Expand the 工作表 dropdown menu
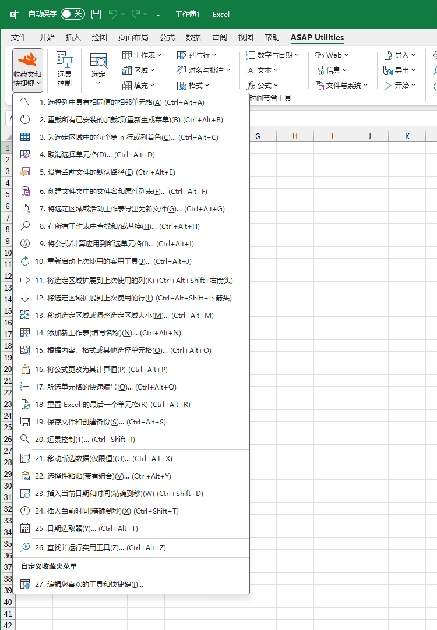Image resolution: width=437 pixels, height=630 pixels. click(142, 55)
